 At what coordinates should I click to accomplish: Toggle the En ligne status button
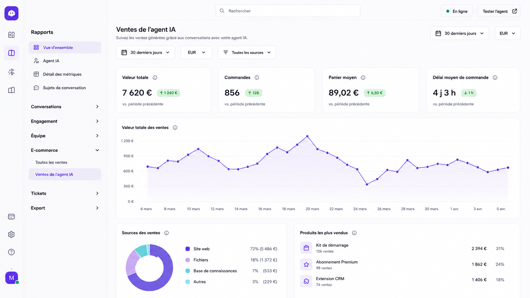click(457, 11)
